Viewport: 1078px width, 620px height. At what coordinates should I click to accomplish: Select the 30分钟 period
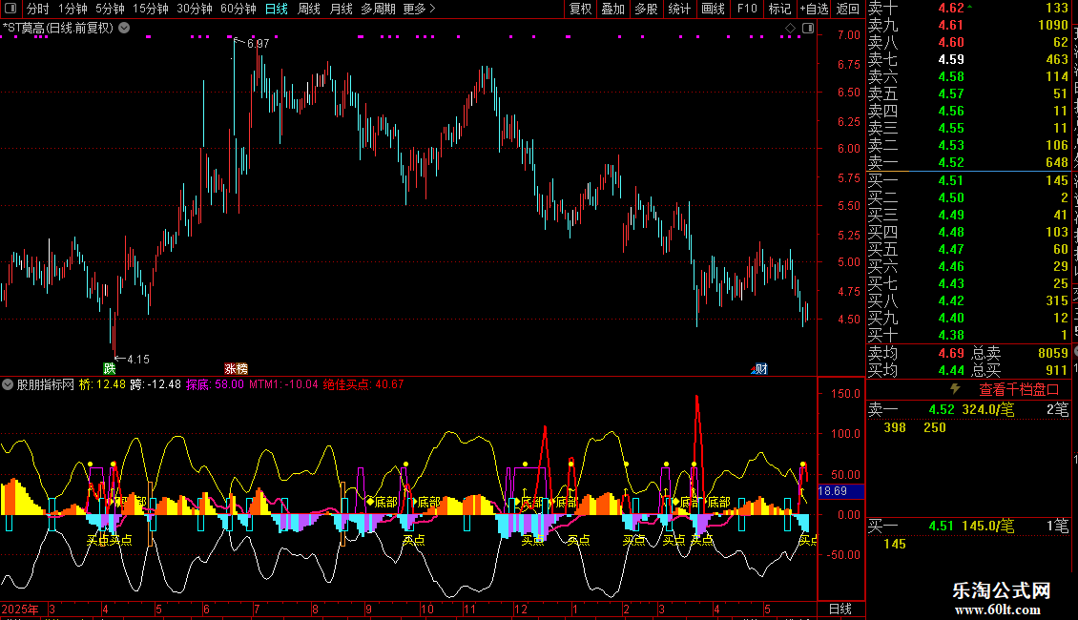coord(195,9)
